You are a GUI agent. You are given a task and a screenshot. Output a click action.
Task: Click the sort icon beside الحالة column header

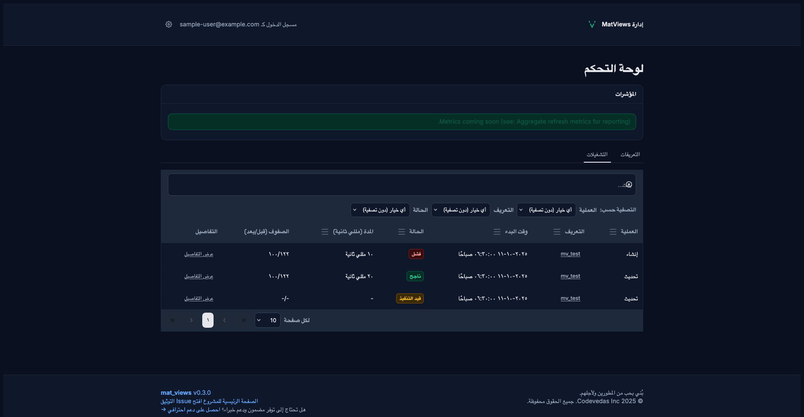click(401, 232)
